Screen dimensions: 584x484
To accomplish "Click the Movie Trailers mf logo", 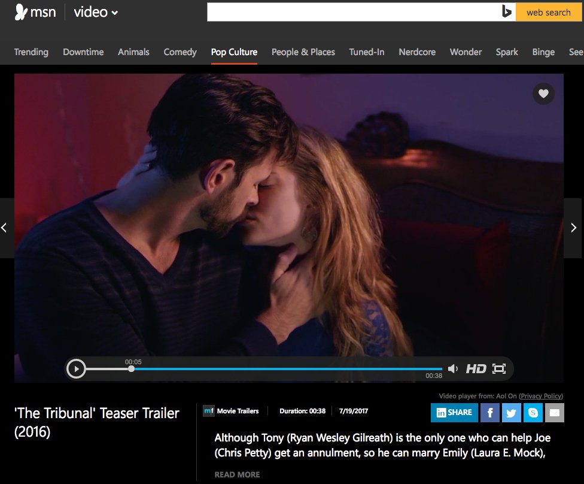I will tap(209, 411).
